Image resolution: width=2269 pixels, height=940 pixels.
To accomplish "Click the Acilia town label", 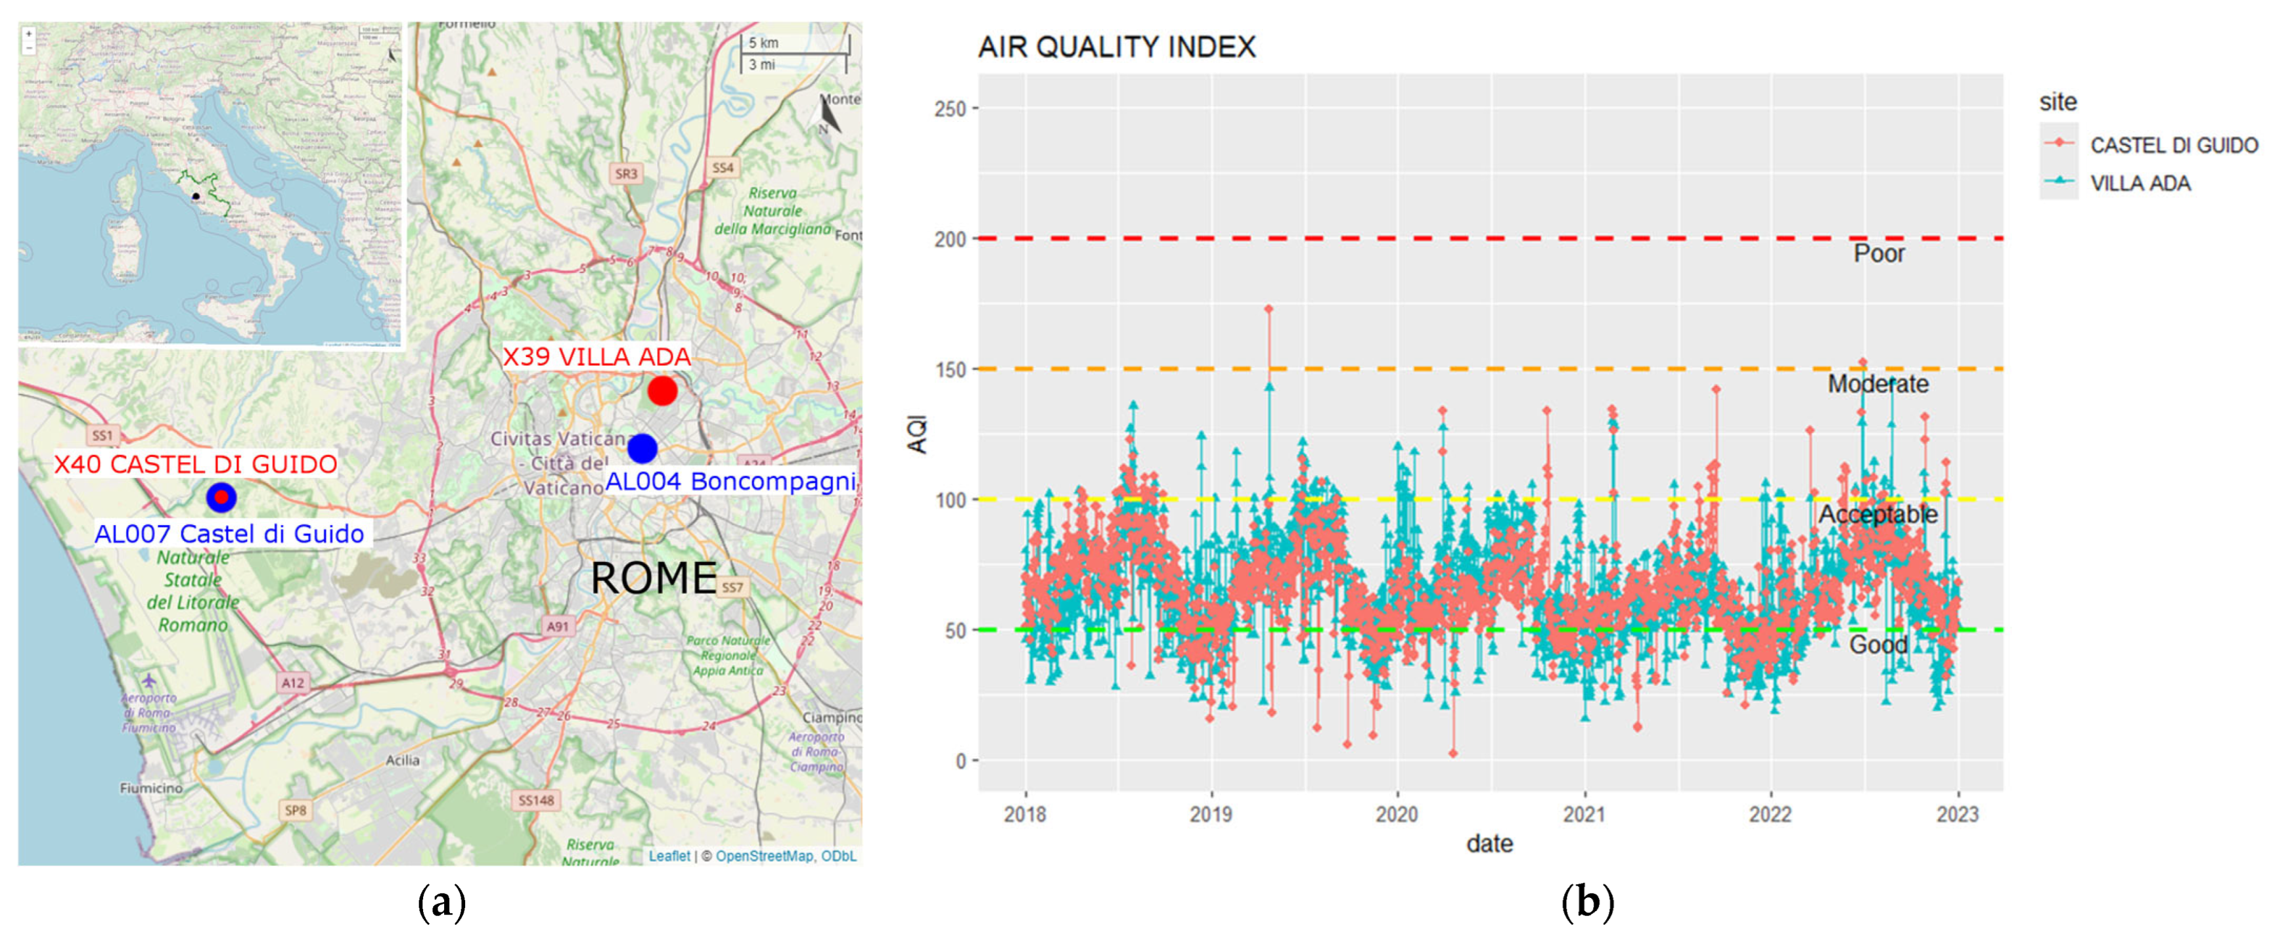I will (403, 759).
